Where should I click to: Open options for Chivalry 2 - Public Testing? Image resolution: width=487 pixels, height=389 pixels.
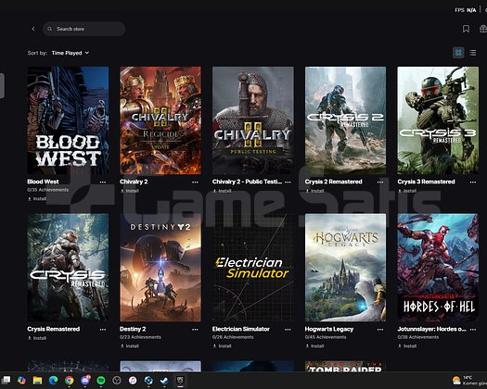click(288, 182)
